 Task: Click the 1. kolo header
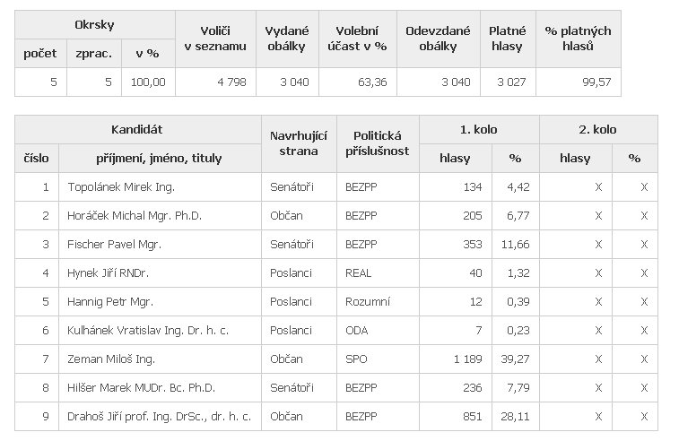(478, 129)
